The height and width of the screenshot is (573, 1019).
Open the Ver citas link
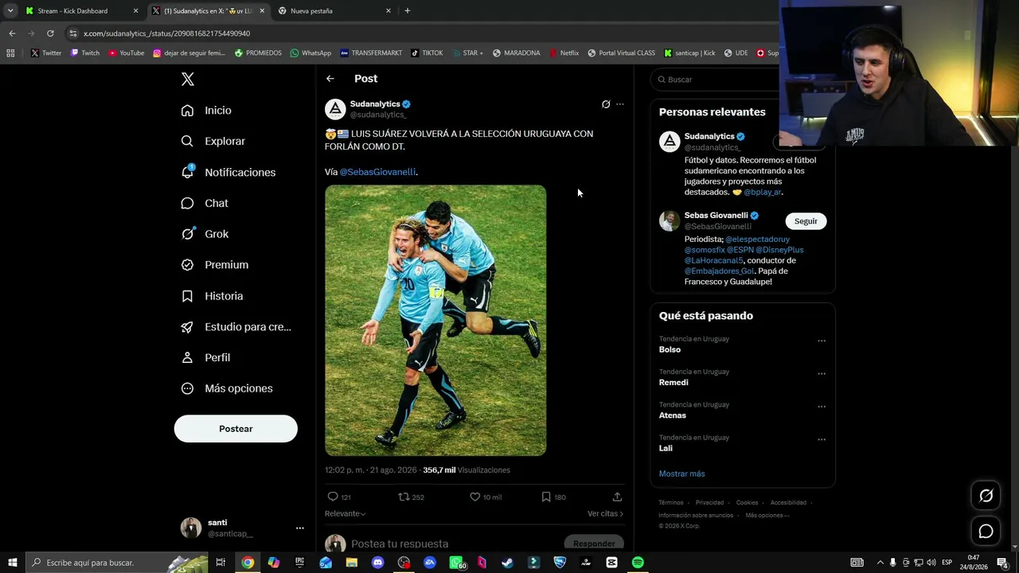click(x=605, y=514)
